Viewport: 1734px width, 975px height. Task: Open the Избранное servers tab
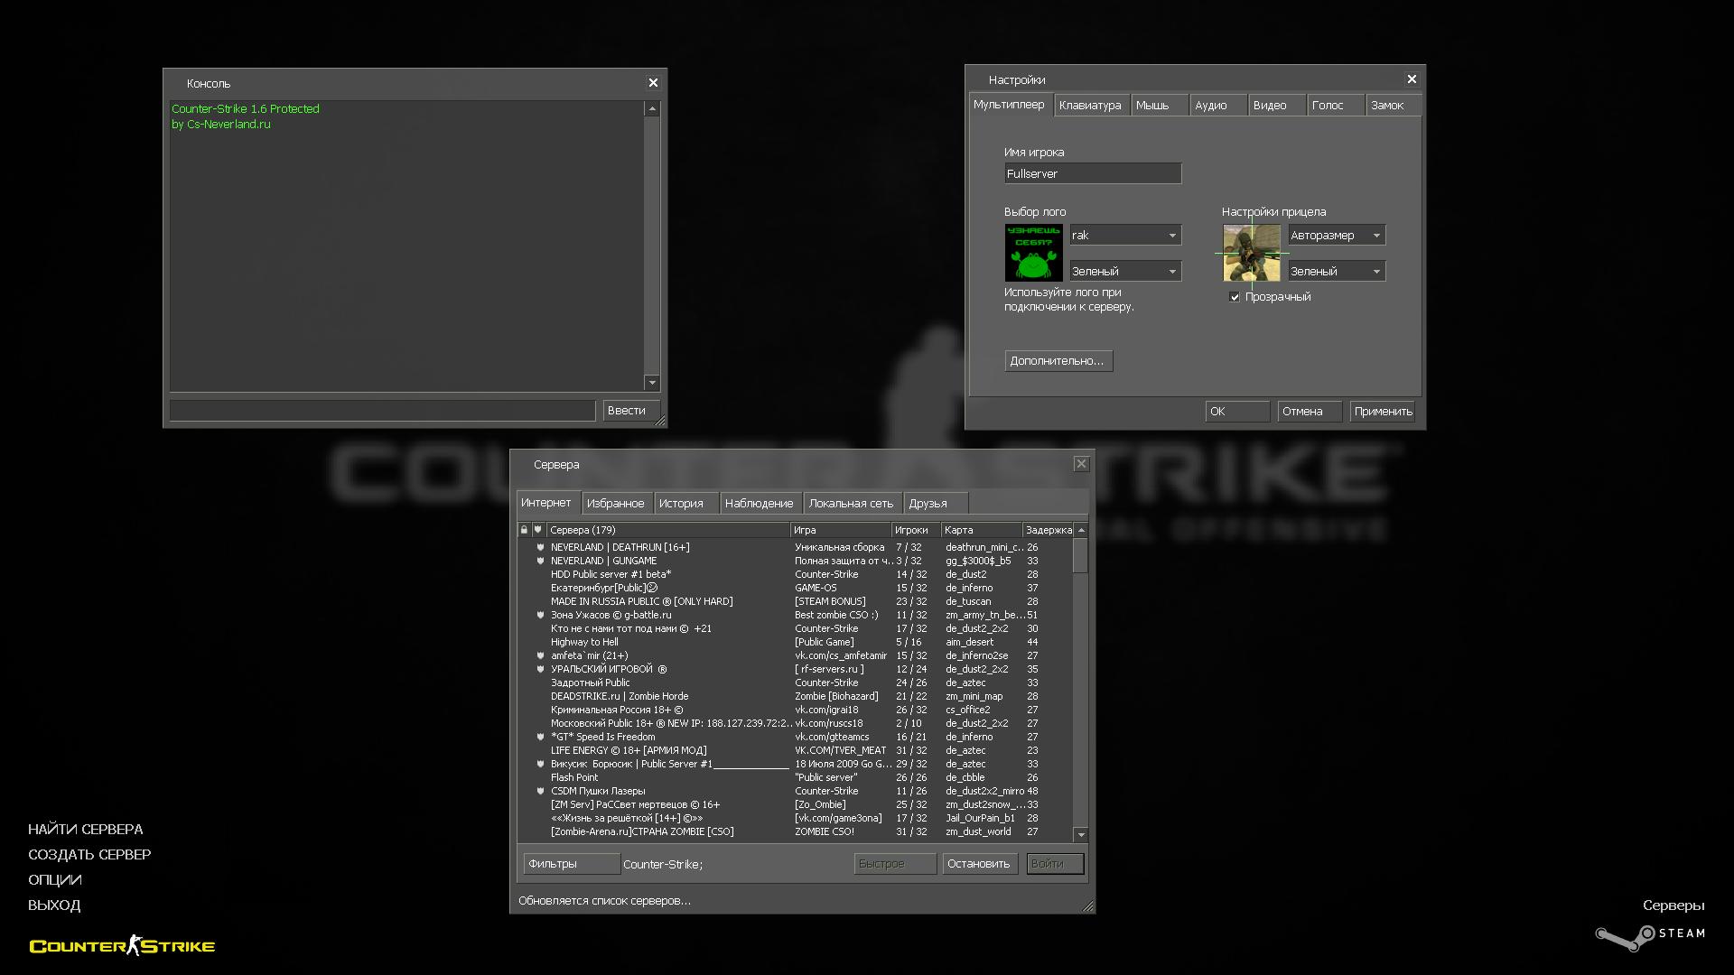(x=615, y=504)
